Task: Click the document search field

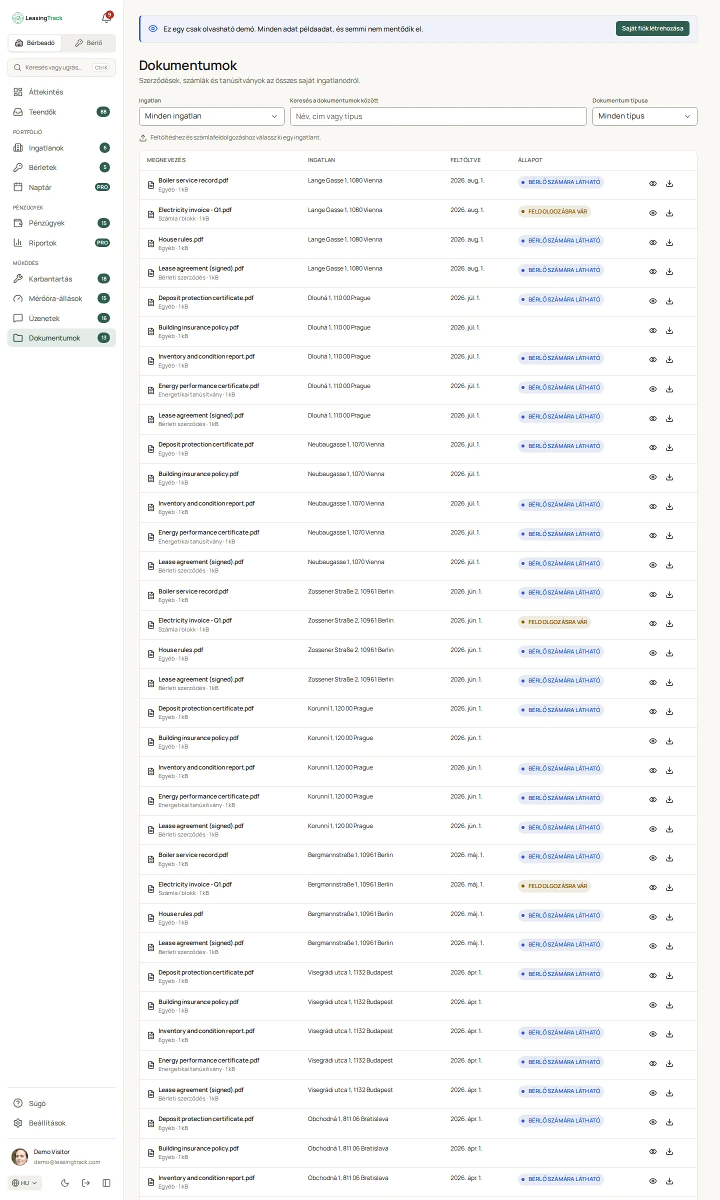Action: [438, 116]
